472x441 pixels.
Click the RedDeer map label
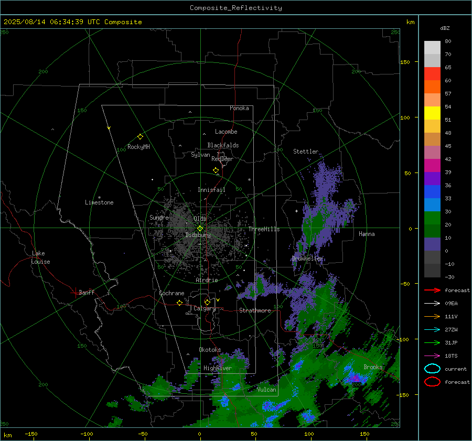[x=222, y=159]
